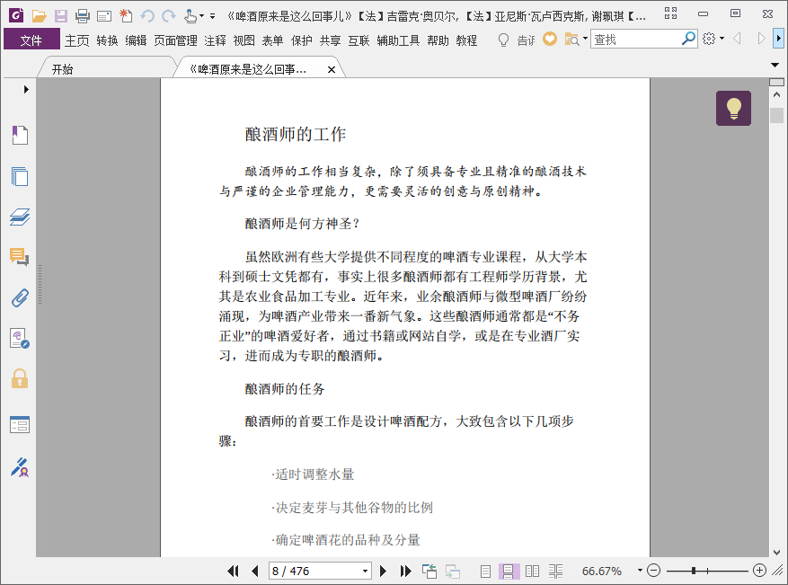Viewport: 788px width, 585px height.
Task: Click the purple lightbulb tips button
Action: [x=734, y=108]
